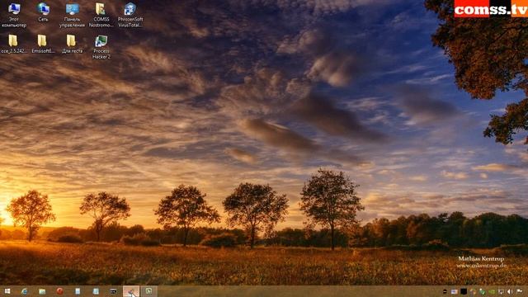Open the volume speaker tray icon
The height and width of the screenshot is (297, 528).
click(510, 291)
